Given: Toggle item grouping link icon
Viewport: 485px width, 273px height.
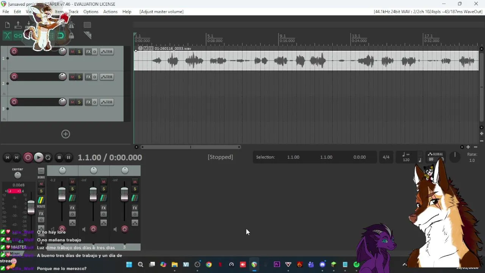Looking at the screenshot, I should coord(18,36).
